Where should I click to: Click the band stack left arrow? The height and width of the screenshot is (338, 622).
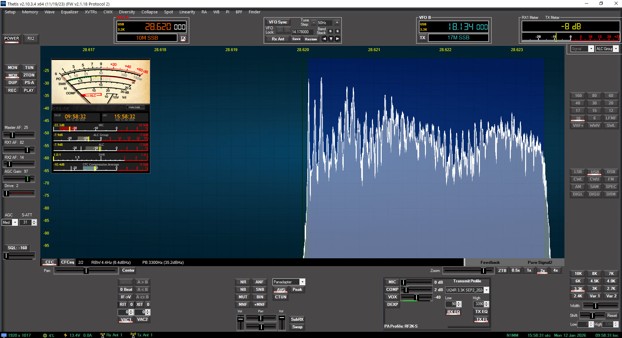click(x=324, y=39)
